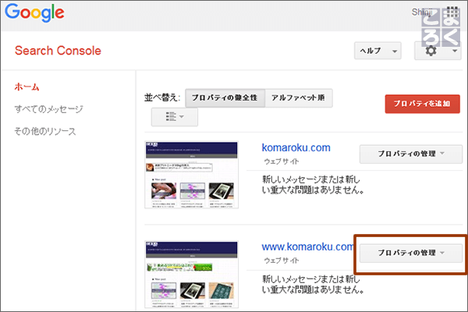Expand the ヘルプ dropdown
The image size is (468, 312).
pos(378,51)
